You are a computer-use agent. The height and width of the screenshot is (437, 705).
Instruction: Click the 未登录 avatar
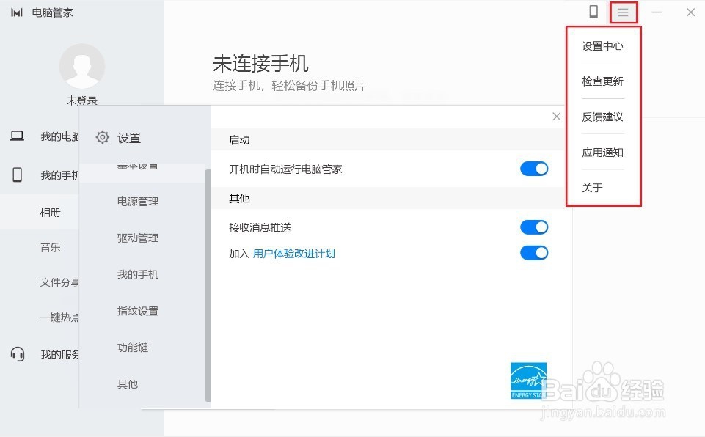(81, 67)
